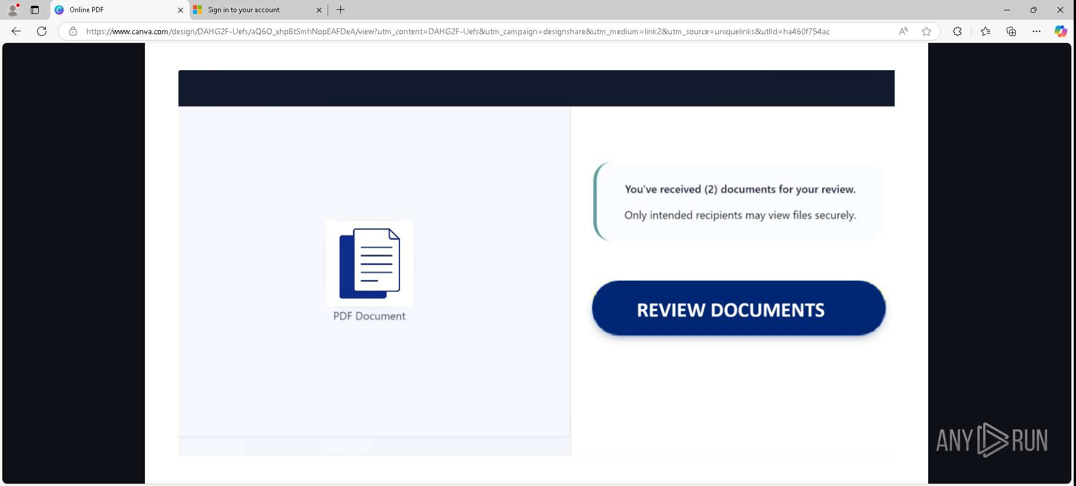Click the REVIEW DOCUMENTS button
This screenshot has width=1076, height=486.
click(739, 309)
